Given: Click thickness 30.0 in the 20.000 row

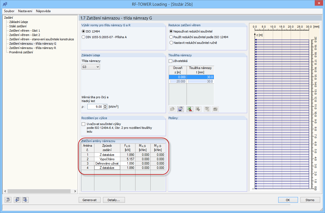Looking at the screenshot, I should (x=200, y=81).
